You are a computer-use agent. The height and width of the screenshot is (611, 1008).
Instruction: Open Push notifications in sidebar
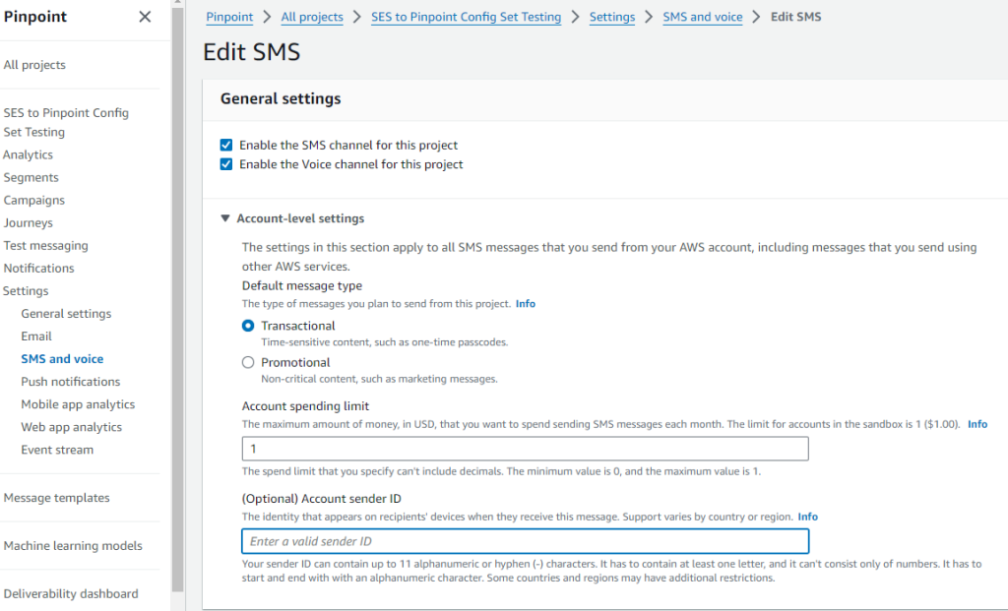point(71,382)
